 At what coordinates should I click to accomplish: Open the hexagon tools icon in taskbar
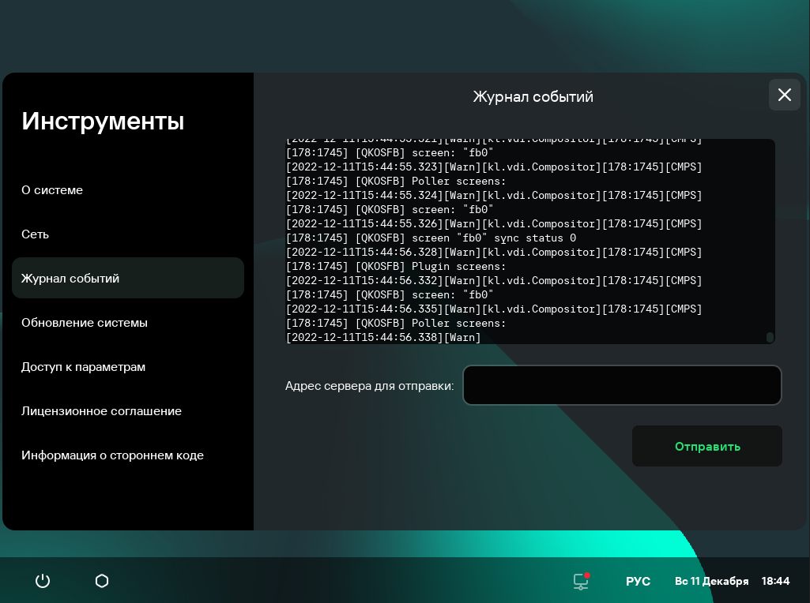[102, 581]
